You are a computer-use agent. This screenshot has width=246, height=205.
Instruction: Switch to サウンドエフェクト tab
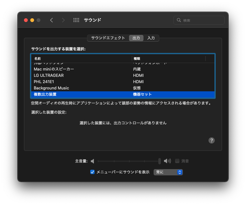pyautogui.click(x=108, y=38)
